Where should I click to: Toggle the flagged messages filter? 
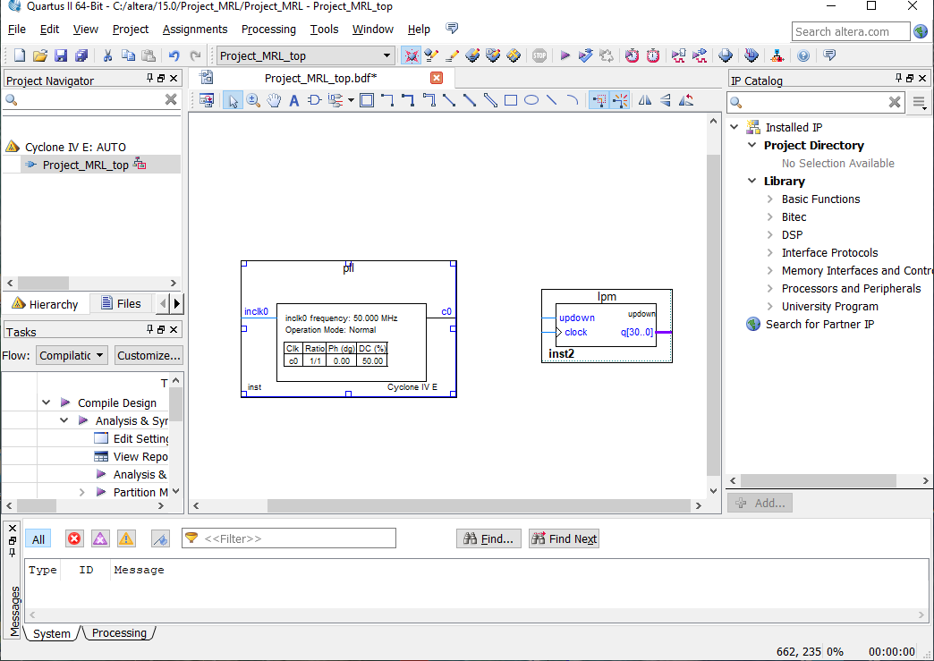point(160,539)
